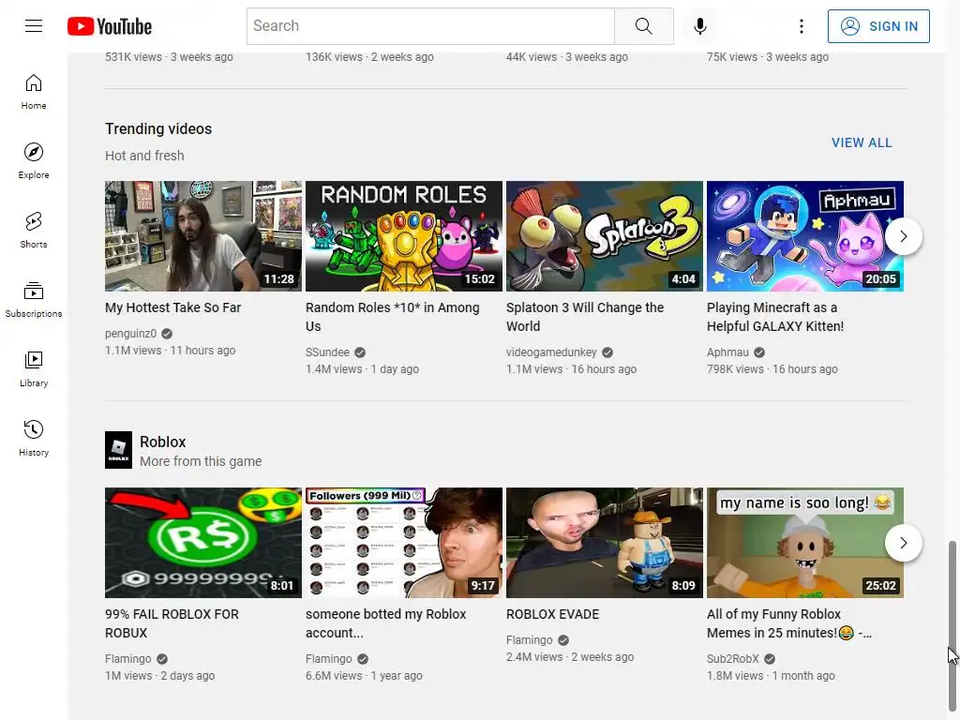Click Sub2RobX verified badge
Image resolution: width=960 pixels, height=720 pixels.
770,659
